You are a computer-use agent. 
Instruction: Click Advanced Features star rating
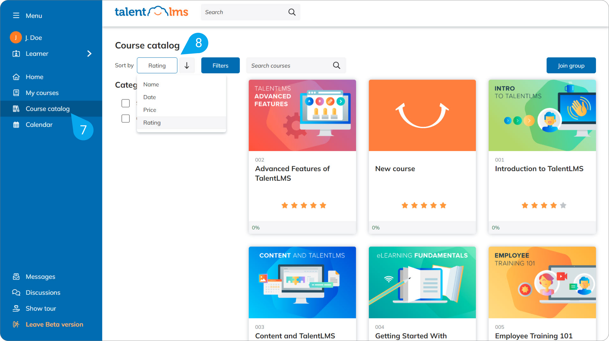click(304, 205)
